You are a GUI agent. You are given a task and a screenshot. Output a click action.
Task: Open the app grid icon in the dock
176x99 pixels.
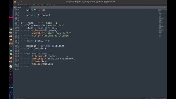(11, 29)
